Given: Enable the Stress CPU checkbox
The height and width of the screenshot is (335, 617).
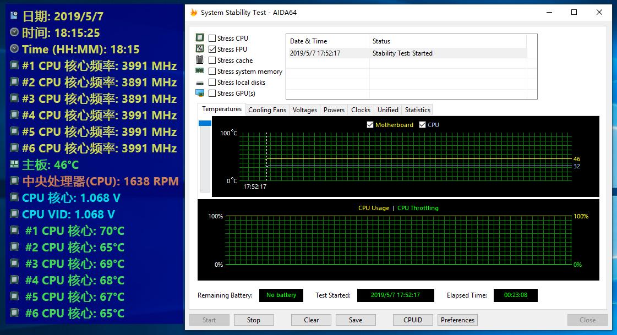Looking at the screenshot, I should (212, 38).
